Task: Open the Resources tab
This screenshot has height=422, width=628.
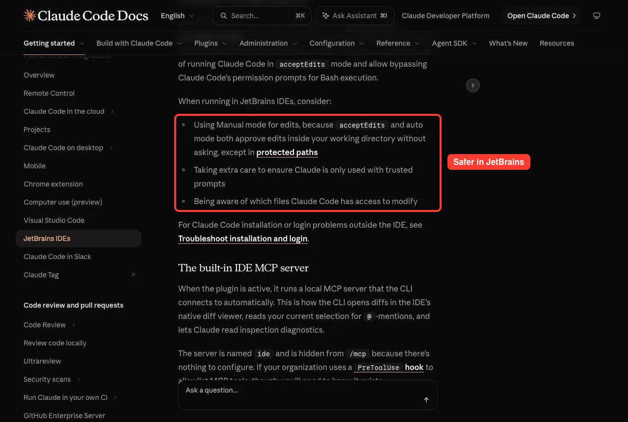Action: point(557,43)
